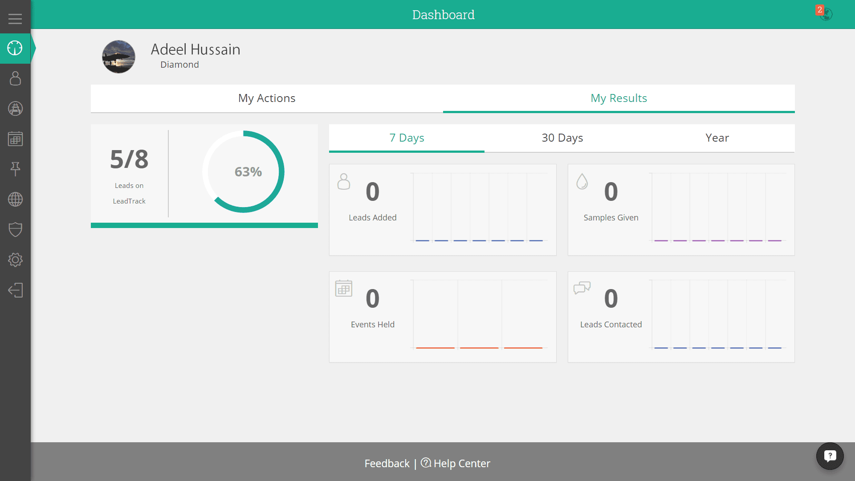Image resolution: width=855 pixels, height=481 pixels.
Task: Click Adeel Hussain's profile picture
Action: [x=118, y=57]
